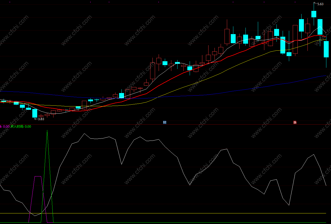This screenshot has width=331, height=224.
Task: Select the candle topped by the 5.63 high
Action: point(314,13)
